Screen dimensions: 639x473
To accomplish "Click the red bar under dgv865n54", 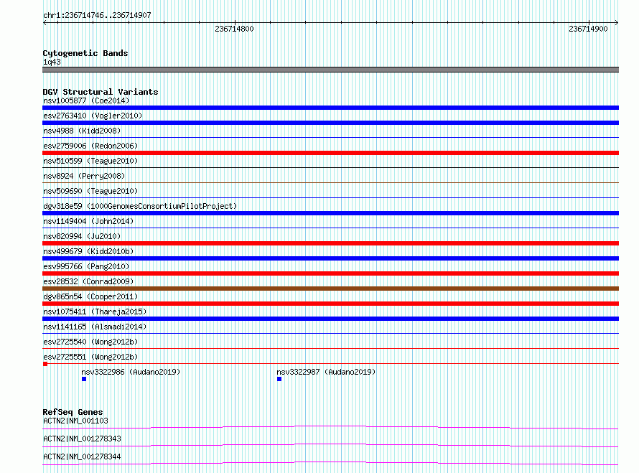I will click(330, 304).
